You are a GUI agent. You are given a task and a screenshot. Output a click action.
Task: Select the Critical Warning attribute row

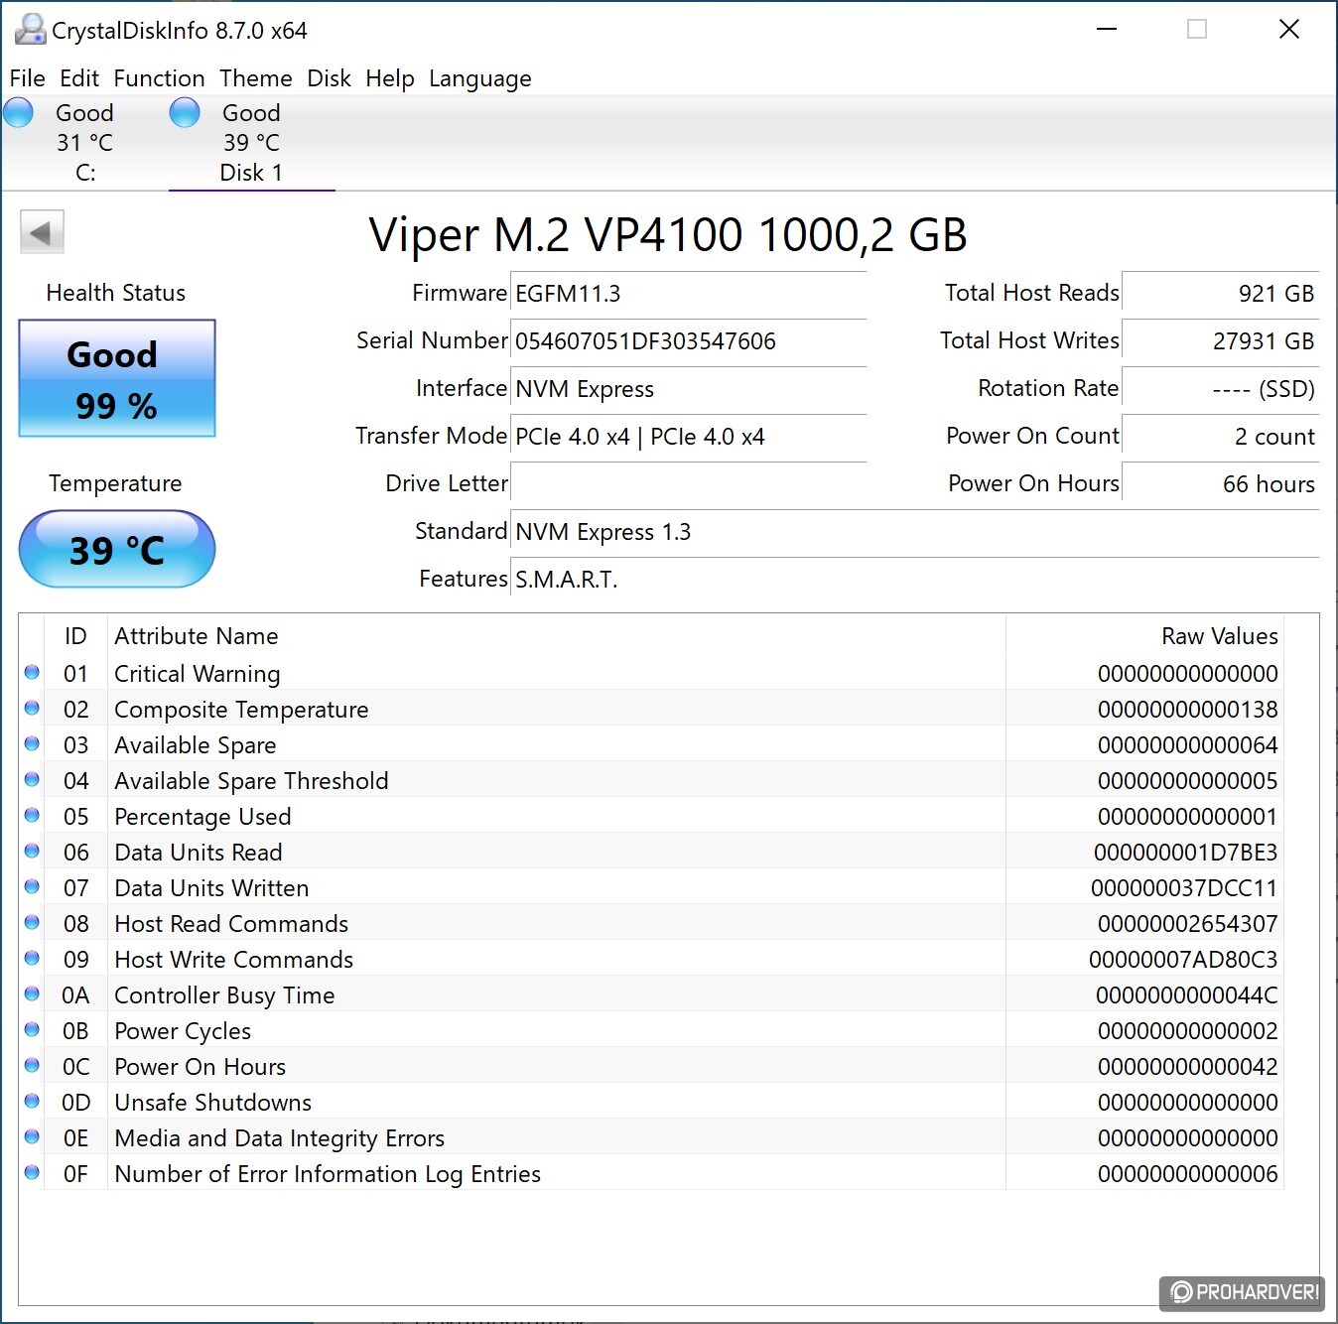tap(651, 673)
